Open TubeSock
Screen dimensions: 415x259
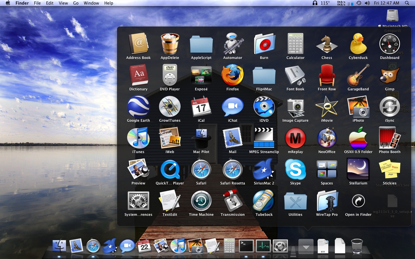click(264, 201)
